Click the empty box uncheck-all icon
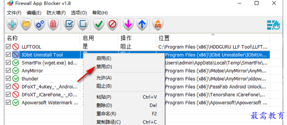The width and height of the screenshot is (287, 125). pyautogui.click(x=83, y=24)
